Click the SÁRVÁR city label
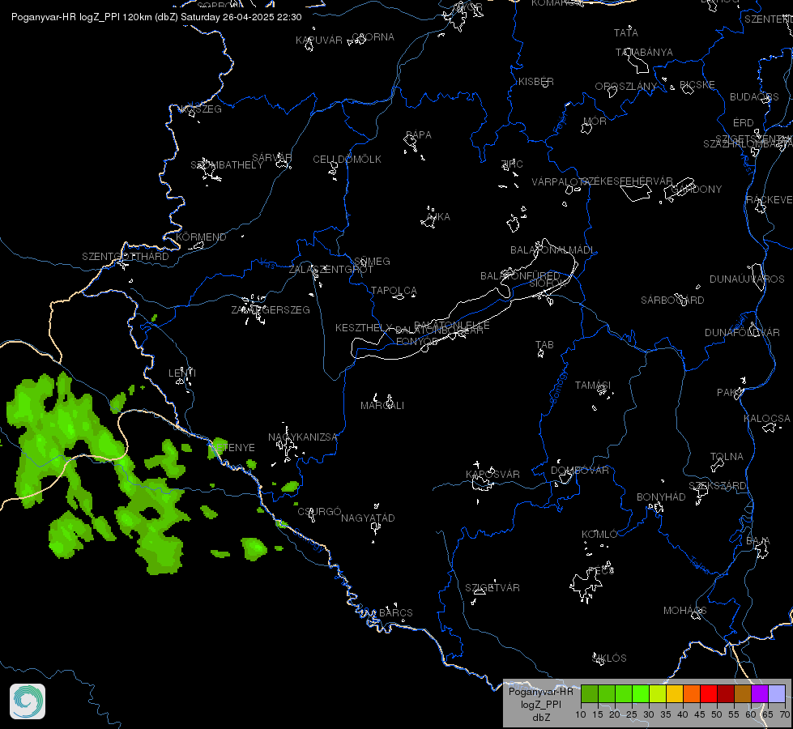Screen dimensions: 793x729 pos(272,158)
